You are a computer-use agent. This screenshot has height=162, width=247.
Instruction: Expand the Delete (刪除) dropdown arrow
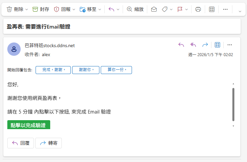[27, 9]
